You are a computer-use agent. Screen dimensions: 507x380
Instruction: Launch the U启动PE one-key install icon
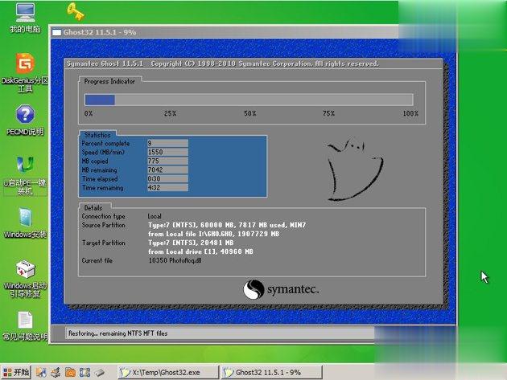[x=25, y=175]
